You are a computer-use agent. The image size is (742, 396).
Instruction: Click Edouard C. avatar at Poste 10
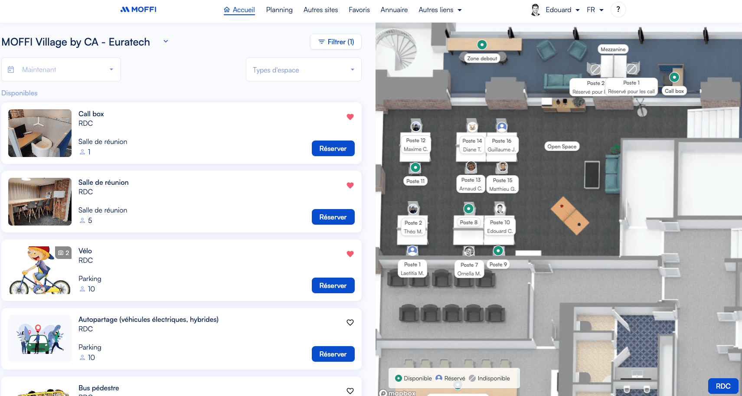pyautogui.click(x=500, y=209)
